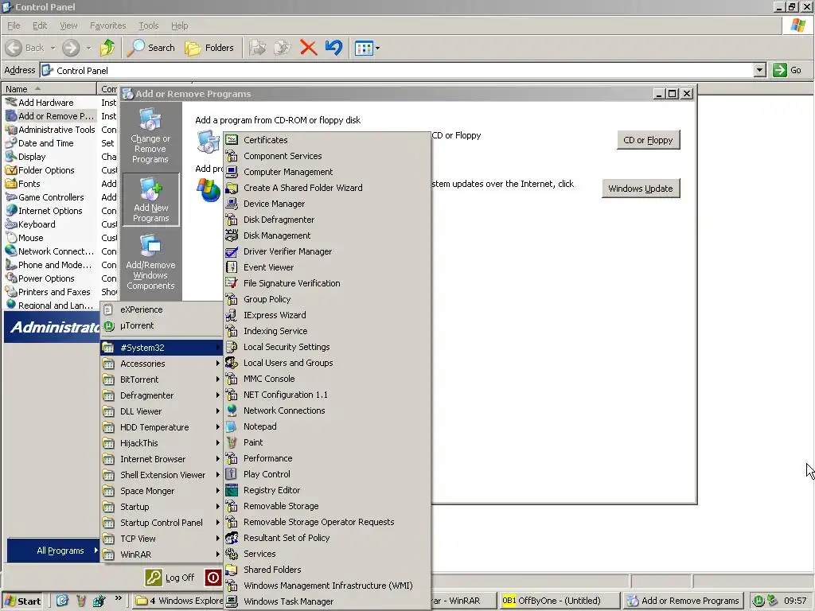This screenshot has width=815, height=611.
Task: Click the Move To toolbar icon
Action: pos(257,48)
